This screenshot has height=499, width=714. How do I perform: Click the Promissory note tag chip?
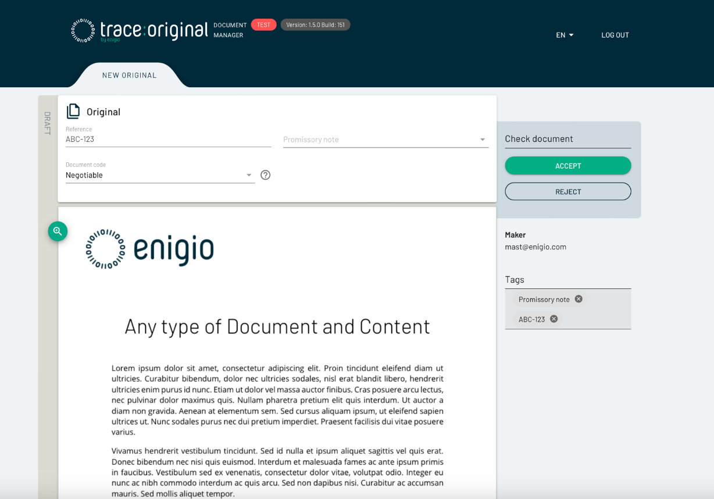544,300
